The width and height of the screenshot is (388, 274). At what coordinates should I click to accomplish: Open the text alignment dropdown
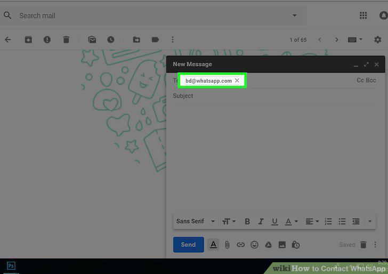(312, 221)
